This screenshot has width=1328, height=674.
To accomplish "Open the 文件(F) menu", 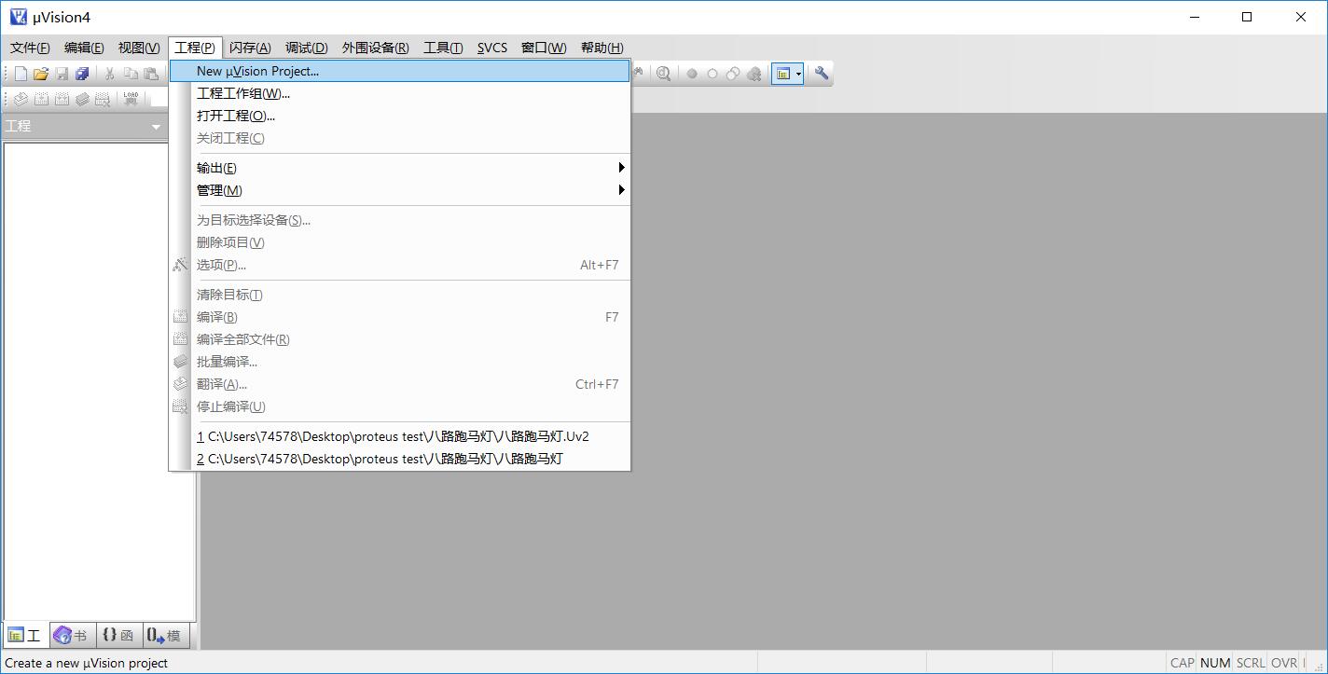I will (x=30, y=48).
